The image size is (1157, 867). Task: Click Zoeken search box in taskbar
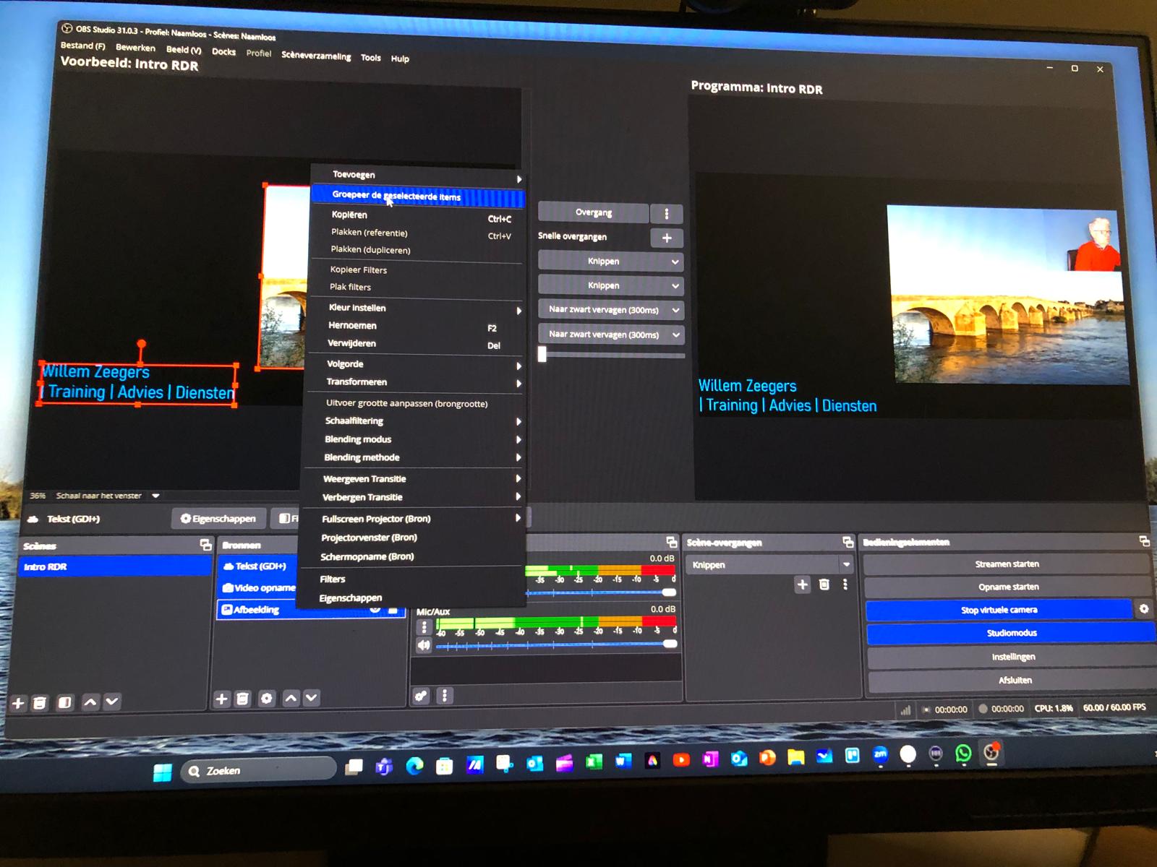[x=258, y=770]
